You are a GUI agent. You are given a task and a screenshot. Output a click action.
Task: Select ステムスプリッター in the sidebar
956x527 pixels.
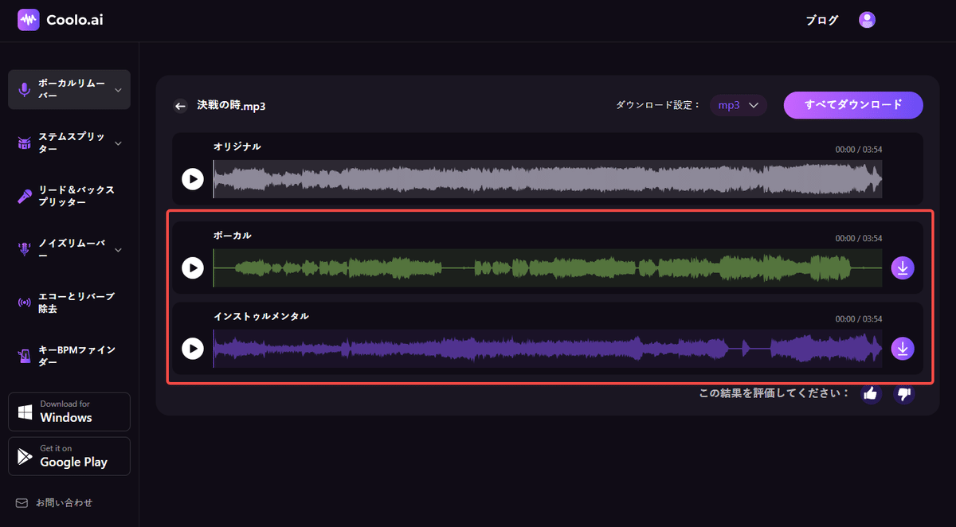[69, 143]
